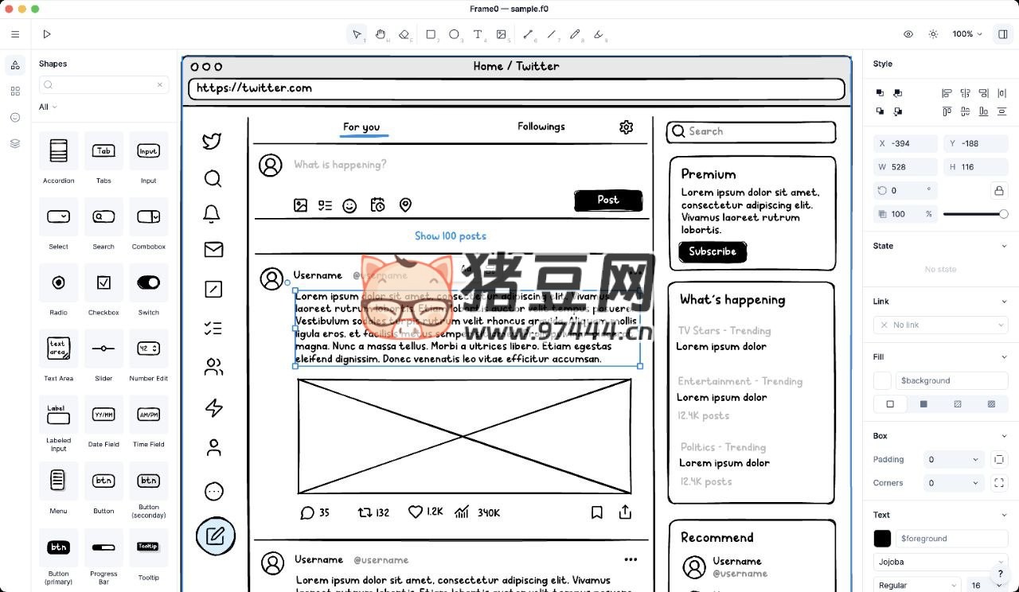Expand the No link dropdown
Viewport: 1019px width, 592px height.
click(940, 325)
